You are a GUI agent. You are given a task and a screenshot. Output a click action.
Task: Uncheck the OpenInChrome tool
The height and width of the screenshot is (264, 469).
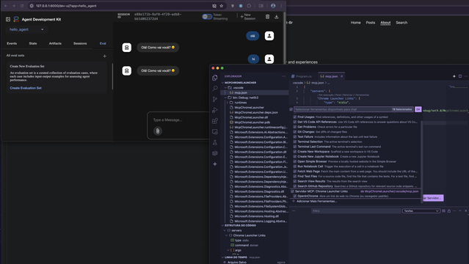tap(295, 196)
